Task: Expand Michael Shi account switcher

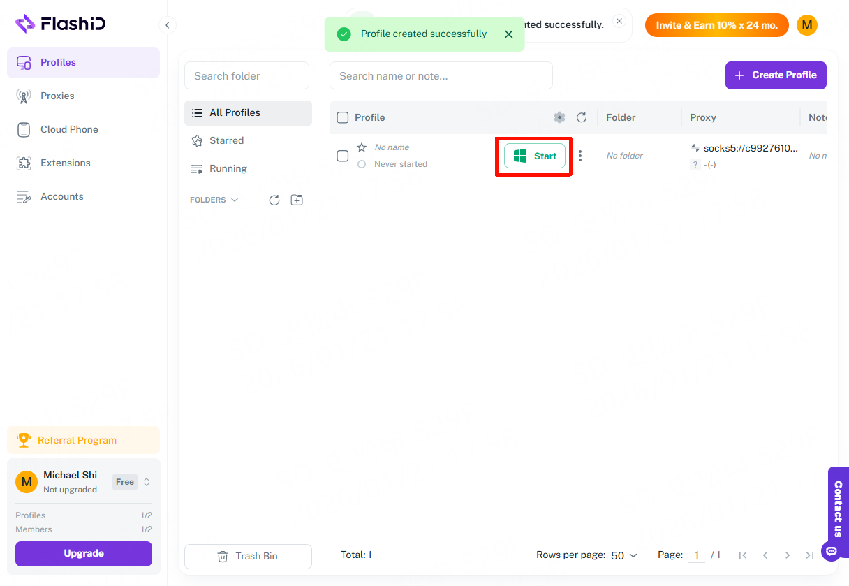Action: 147,482
